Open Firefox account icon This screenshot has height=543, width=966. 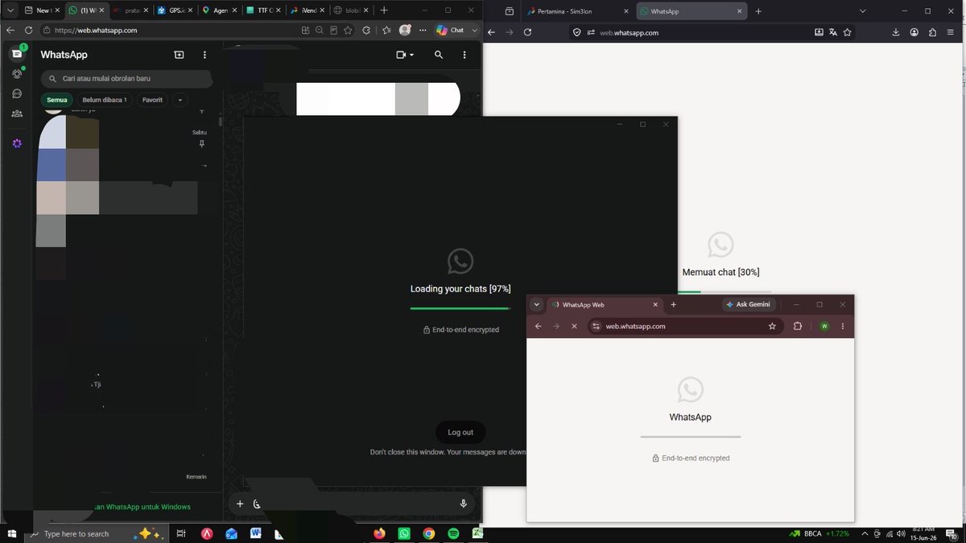914,32
